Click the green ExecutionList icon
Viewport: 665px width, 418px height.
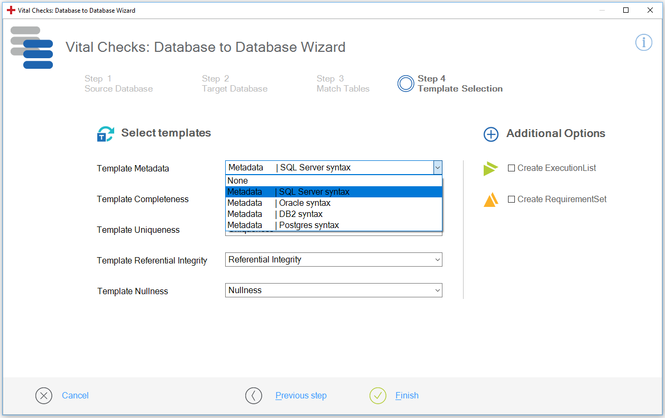pyautogui.click(x=490, y=169)
